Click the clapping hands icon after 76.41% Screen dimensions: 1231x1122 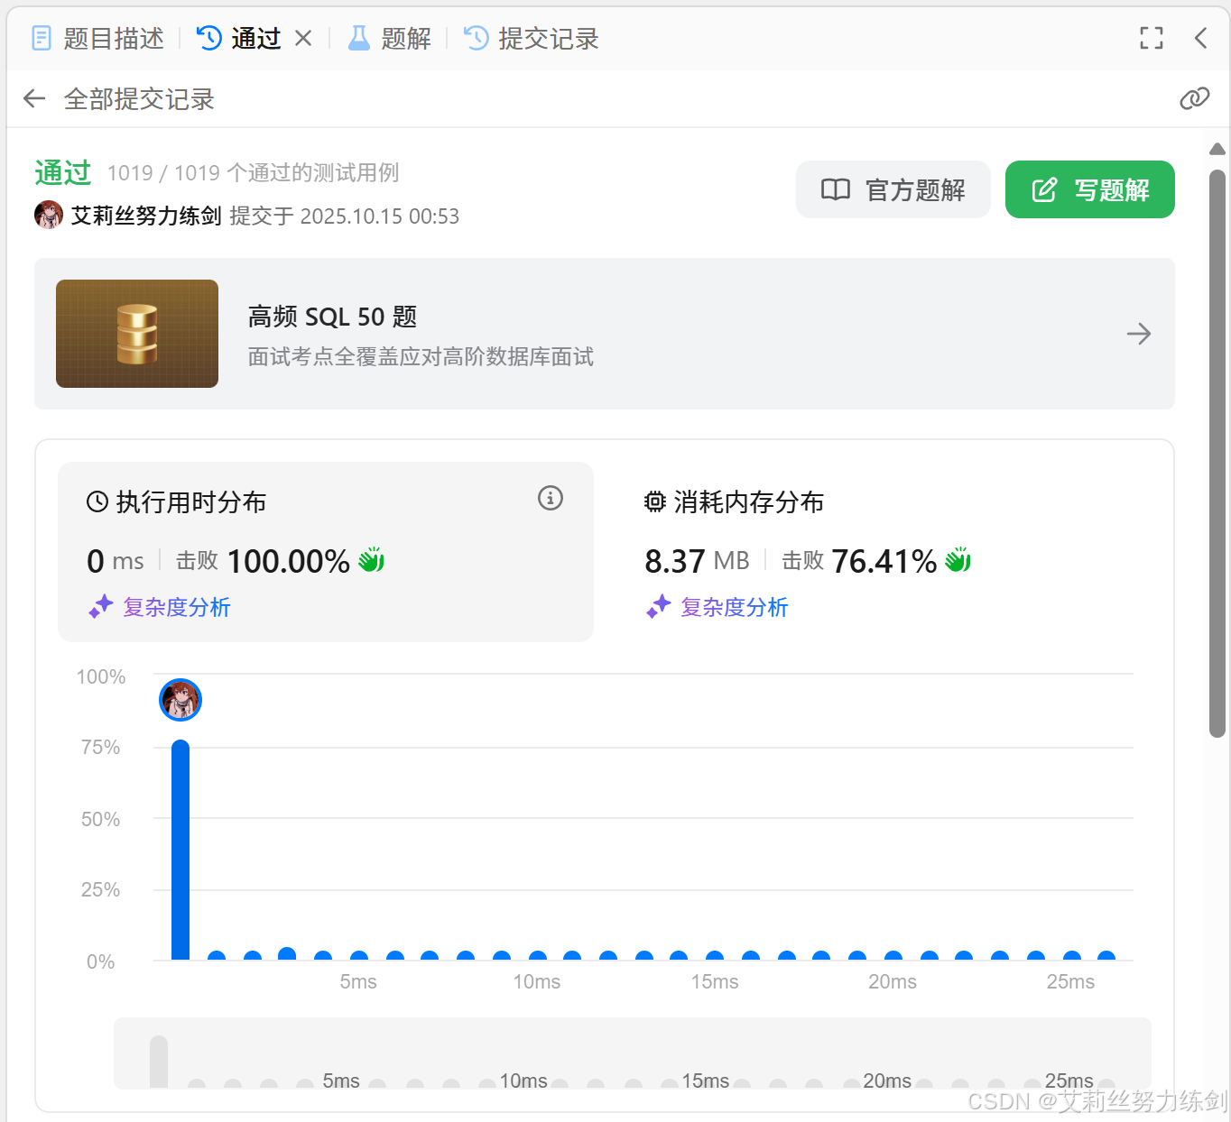tap(958, 560)
